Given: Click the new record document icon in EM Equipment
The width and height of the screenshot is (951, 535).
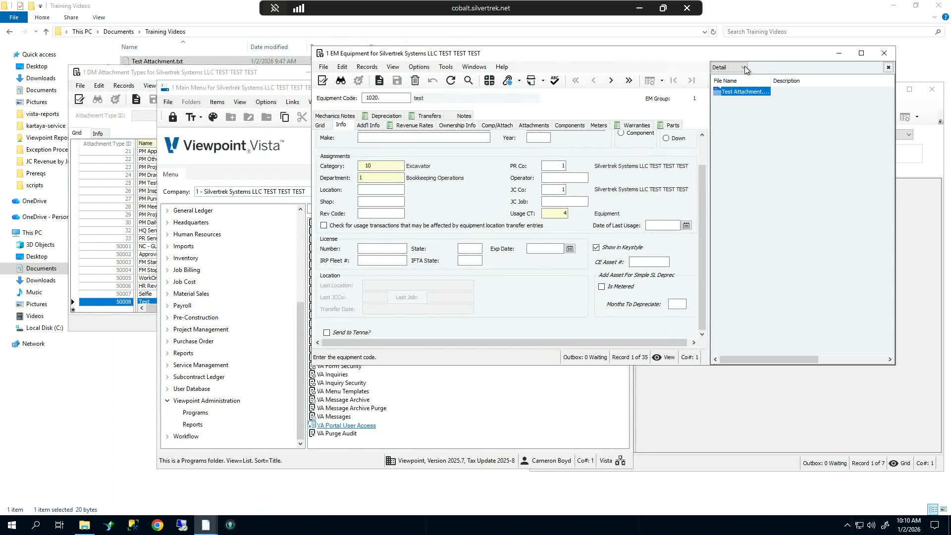Looking at the screenshot, I should 379,81.
